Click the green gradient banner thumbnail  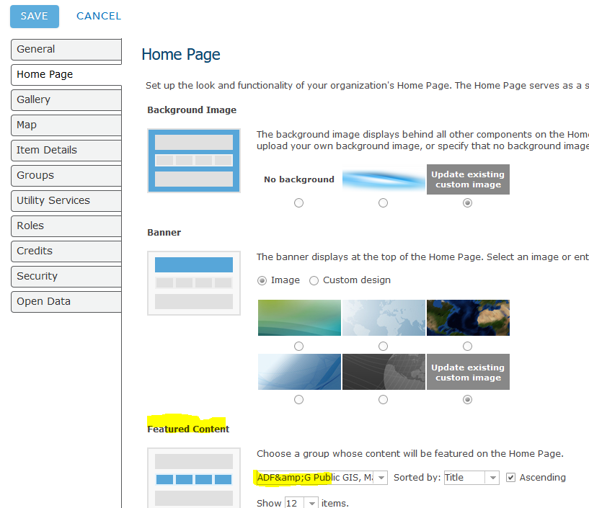299,318
